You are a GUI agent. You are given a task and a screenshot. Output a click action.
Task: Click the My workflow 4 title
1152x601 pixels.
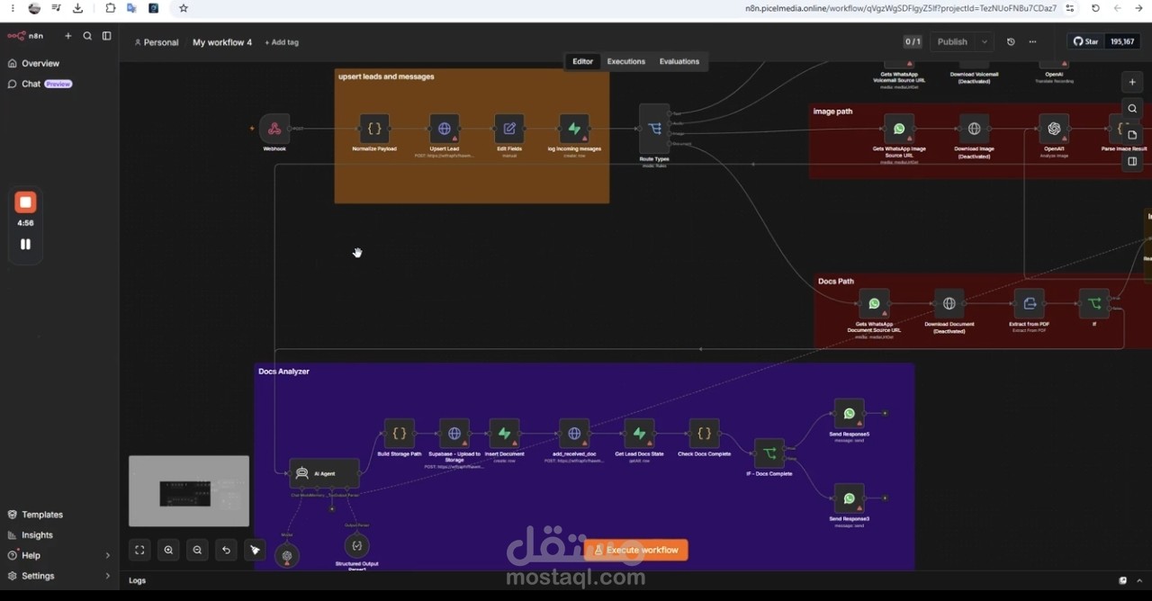coord(222,42)
